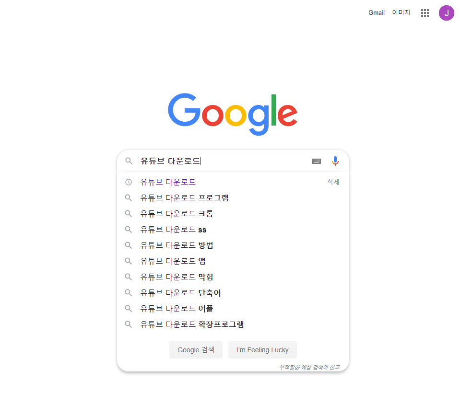The width and height of the screenshot is (460, 393).
Task: Click magnifier icon beside 유튜브 다운로드 프로그램
Action: click(x=129, y=198)
